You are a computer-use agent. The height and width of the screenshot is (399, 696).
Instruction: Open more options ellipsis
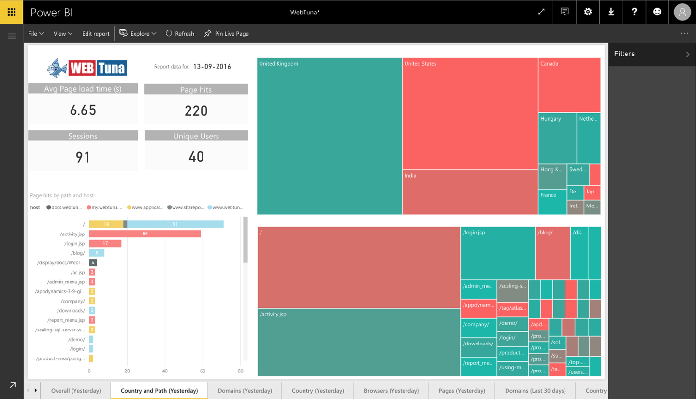[684, 33]
